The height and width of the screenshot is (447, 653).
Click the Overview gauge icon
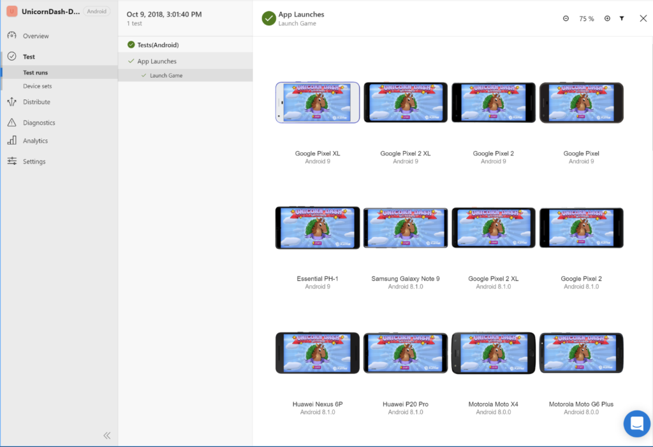tap(11, 36)
